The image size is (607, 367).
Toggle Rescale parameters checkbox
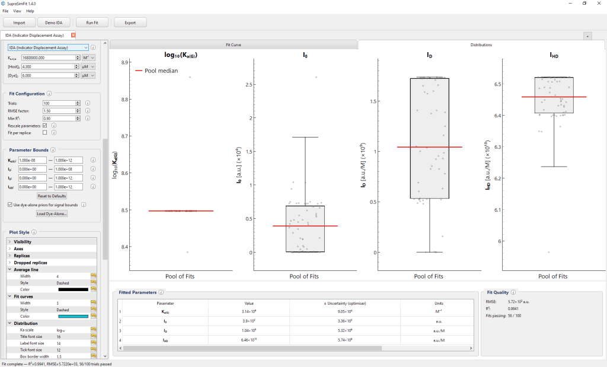pos(45,126)
